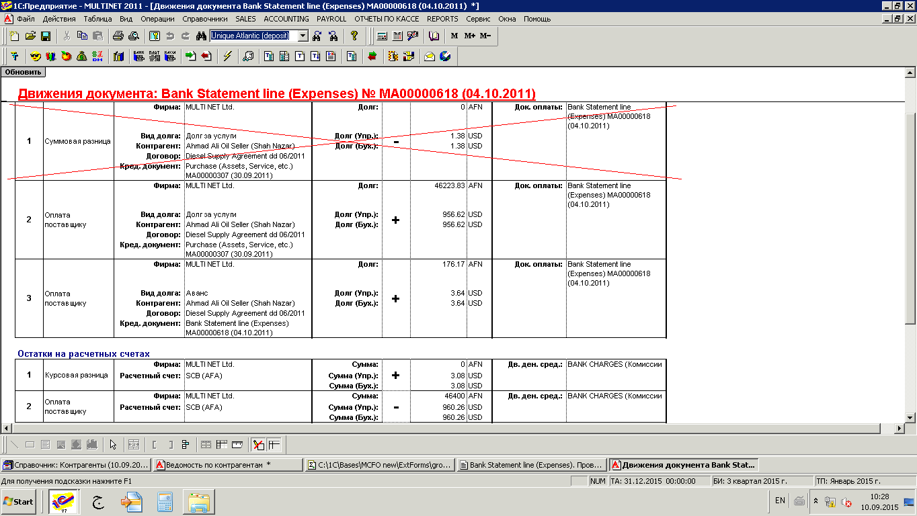This screenshot has width=917, height=516.
Task: Toggle the fix rows/columns button in the bottom toolbar
Action: tap(274, 444)
